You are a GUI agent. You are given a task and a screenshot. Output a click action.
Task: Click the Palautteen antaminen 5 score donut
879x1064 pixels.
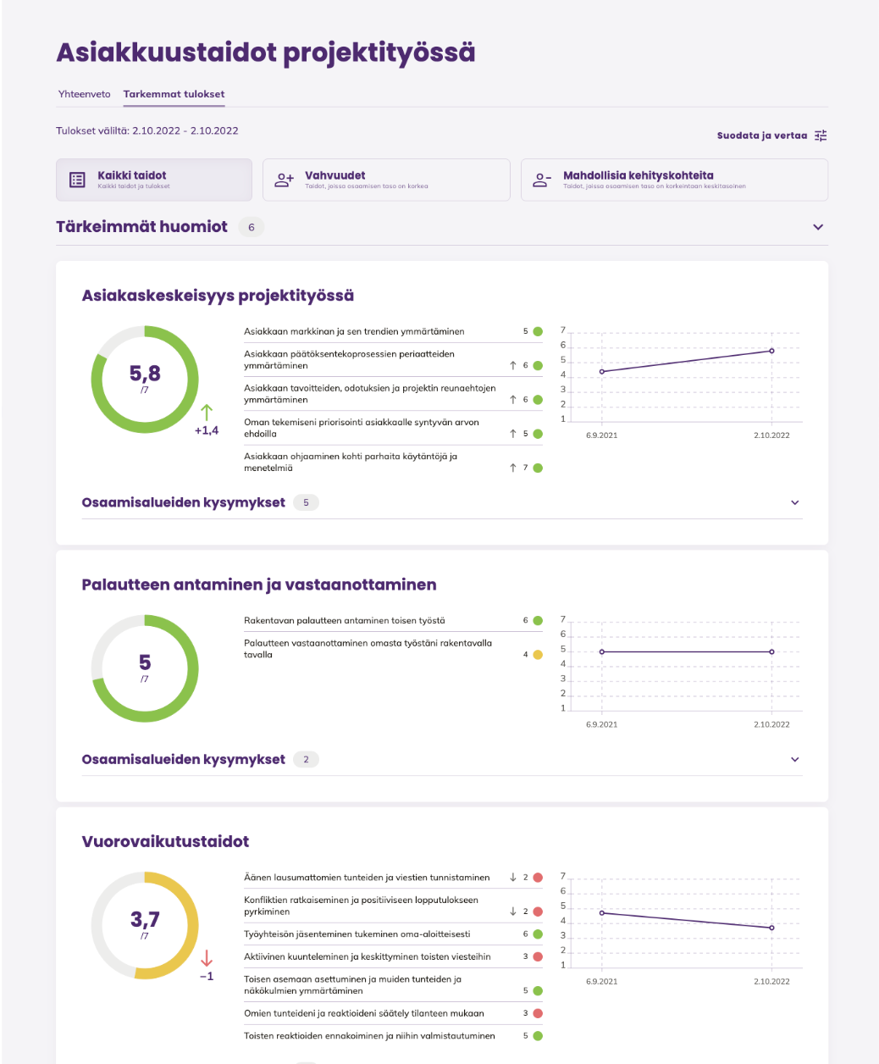[x=145, y=668]
